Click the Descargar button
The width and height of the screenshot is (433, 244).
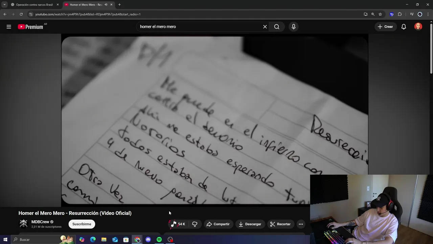(x=250, y=224)
